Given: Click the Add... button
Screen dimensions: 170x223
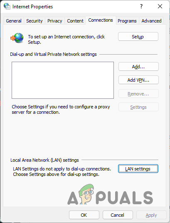Looking at the screenshot, I should point(138,67).
